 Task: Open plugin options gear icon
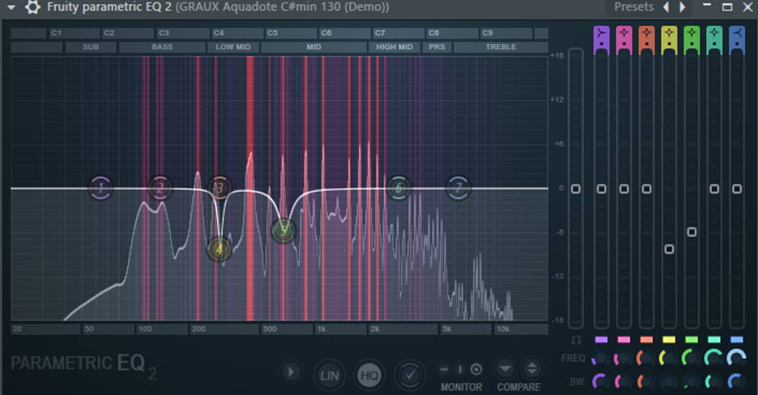point(32,6)
